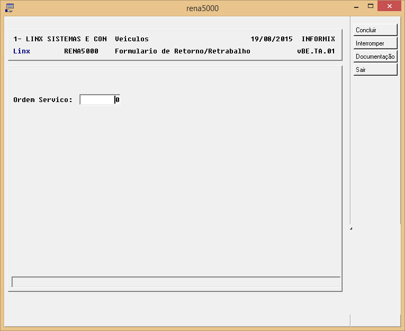Click the Sair button to exit
The height and width of the screenshot is (331, 405).
[375, 69]
